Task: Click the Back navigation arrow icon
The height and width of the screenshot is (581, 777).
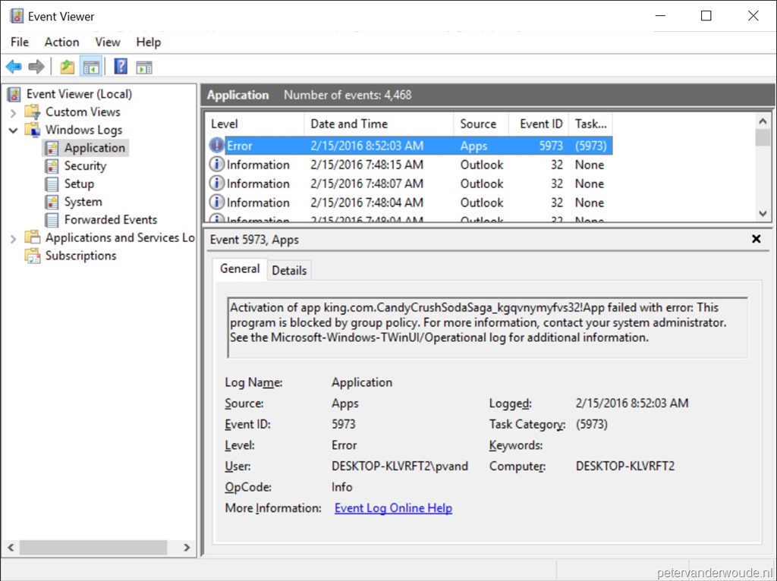Action: point(13,66)
